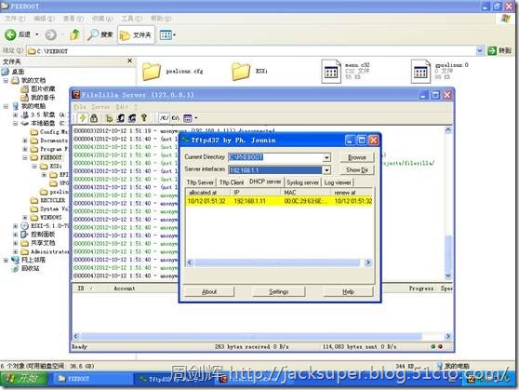The width and height of the screenshot is (519, 390).
Task: Click the About button in Tftpd32
Action: click(209, 291)
